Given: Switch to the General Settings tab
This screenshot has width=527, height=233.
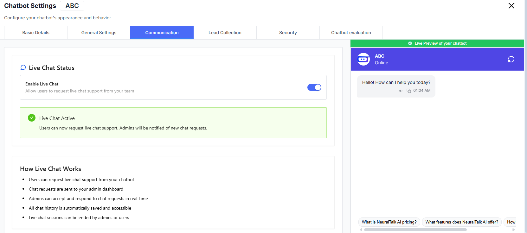Looking at the screenshot, I should [99, 33].
